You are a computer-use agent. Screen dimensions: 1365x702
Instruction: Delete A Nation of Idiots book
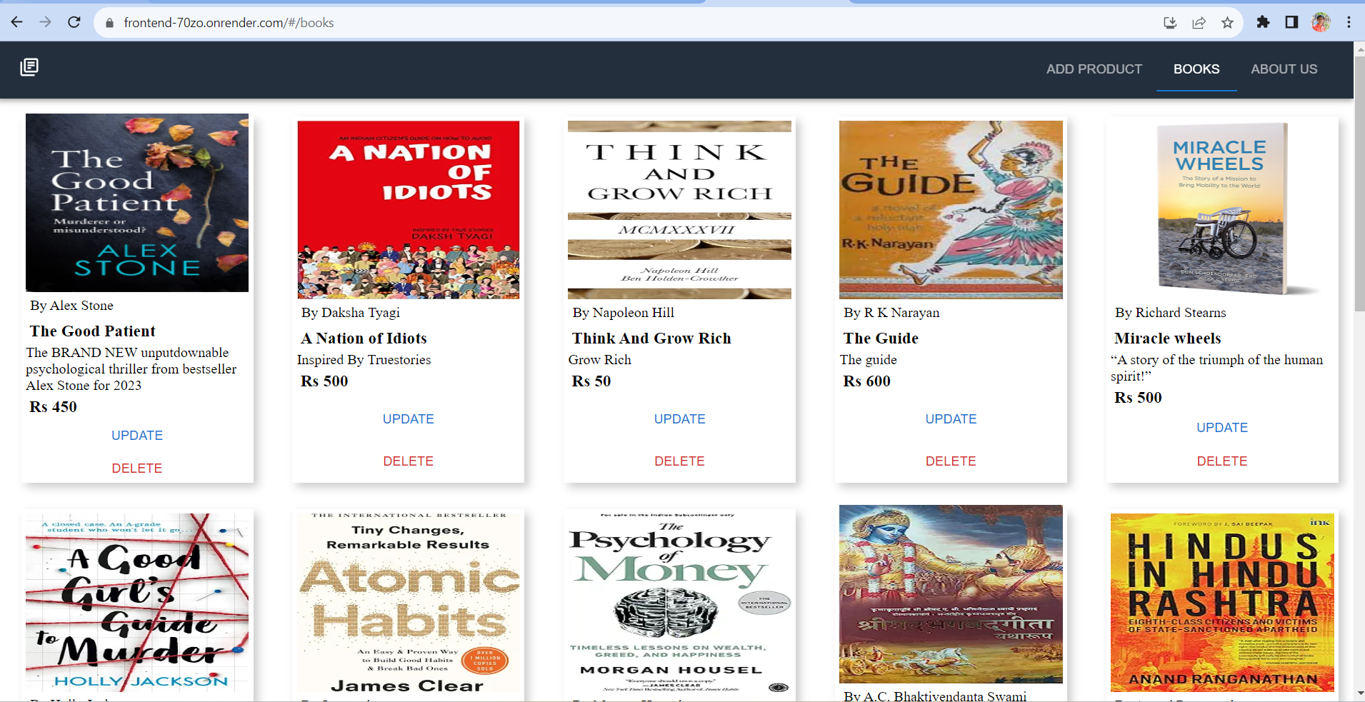409,461
